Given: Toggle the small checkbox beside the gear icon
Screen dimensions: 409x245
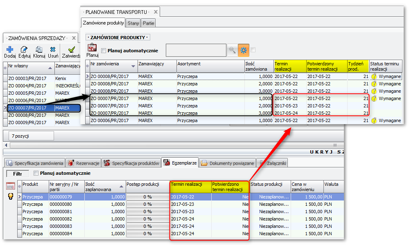Looking at the screenshot, I should [x=253, y=50].
